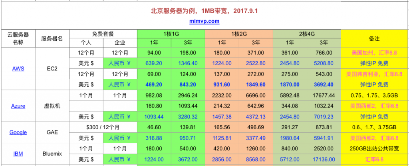Screen dimensions: 409x166
Task: Select cell with value 496.69
Action: tap(256, 127)
